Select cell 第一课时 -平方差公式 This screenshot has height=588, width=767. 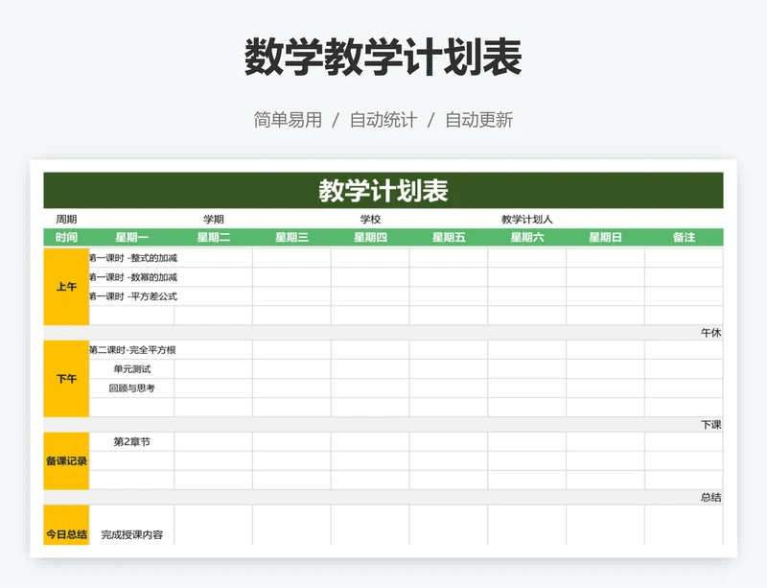(x=132, y=296)
